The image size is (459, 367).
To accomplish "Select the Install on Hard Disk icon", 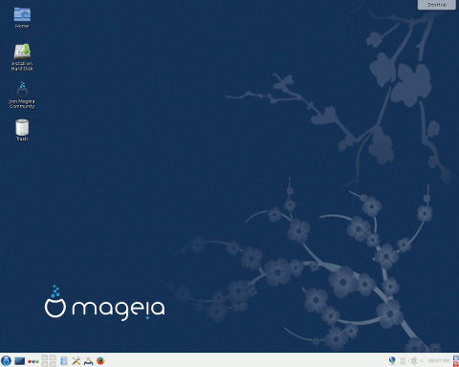I will (x=22, y=57).
